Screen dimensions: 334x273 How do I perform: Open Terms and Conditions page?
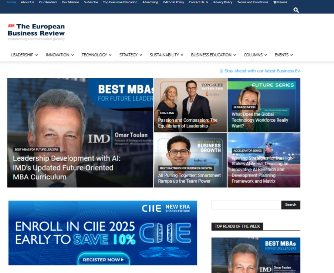253,2
